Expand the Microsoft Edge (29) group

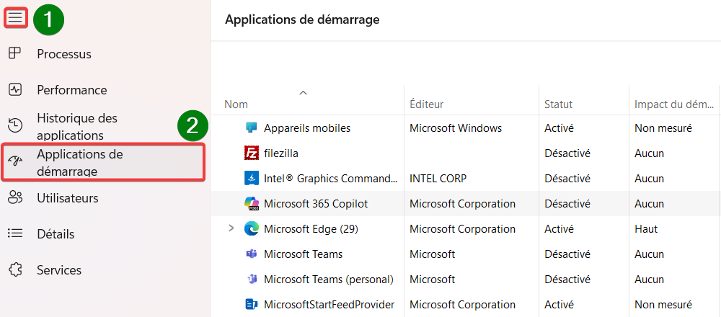[x=231, y=228]
